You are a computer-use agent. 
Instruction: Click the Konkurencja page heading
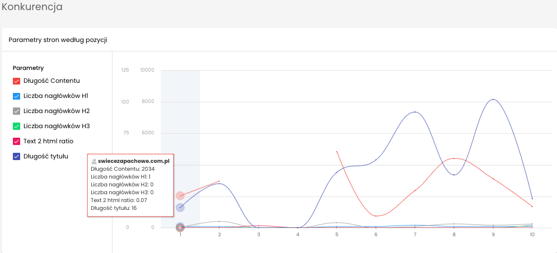(x=32, y=7)
